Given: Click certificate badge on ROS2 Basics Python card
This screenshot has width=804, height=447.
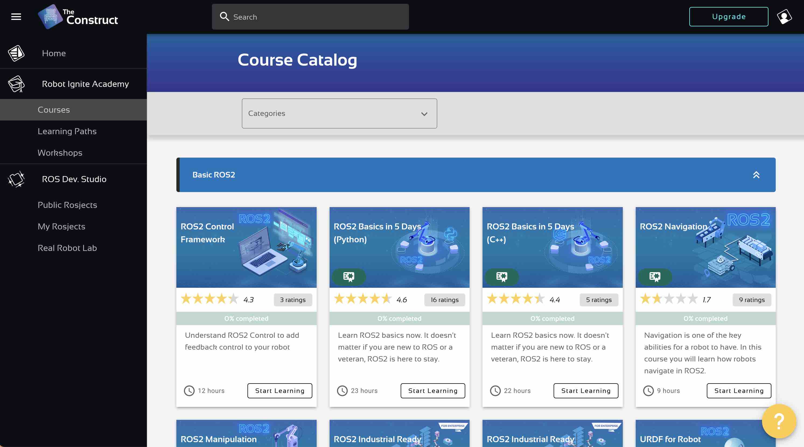Looking at the screenshot, I should (x=349, y=276).
